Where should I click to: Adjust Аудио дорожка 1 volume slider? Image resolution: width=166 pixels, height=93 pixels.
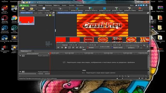(28, 74)
